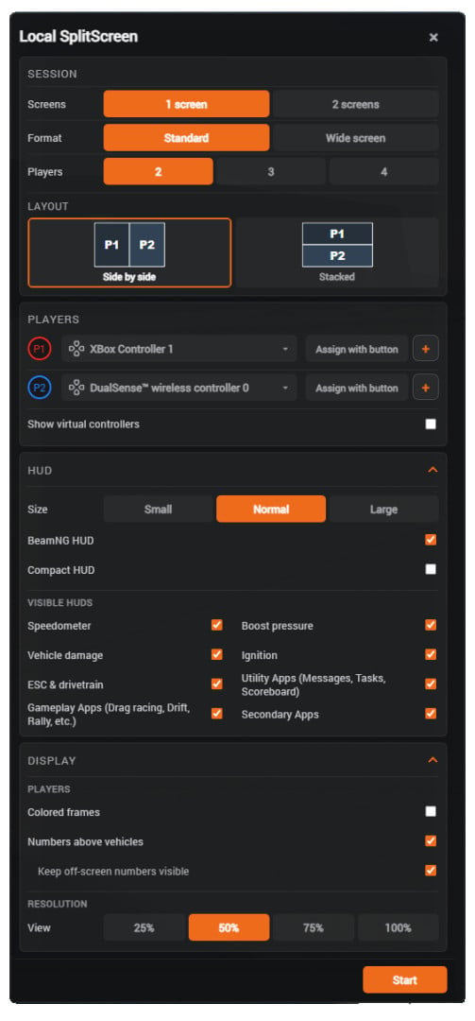Switch format to Wide screen

pyautogui.click(x=355, y=138)
